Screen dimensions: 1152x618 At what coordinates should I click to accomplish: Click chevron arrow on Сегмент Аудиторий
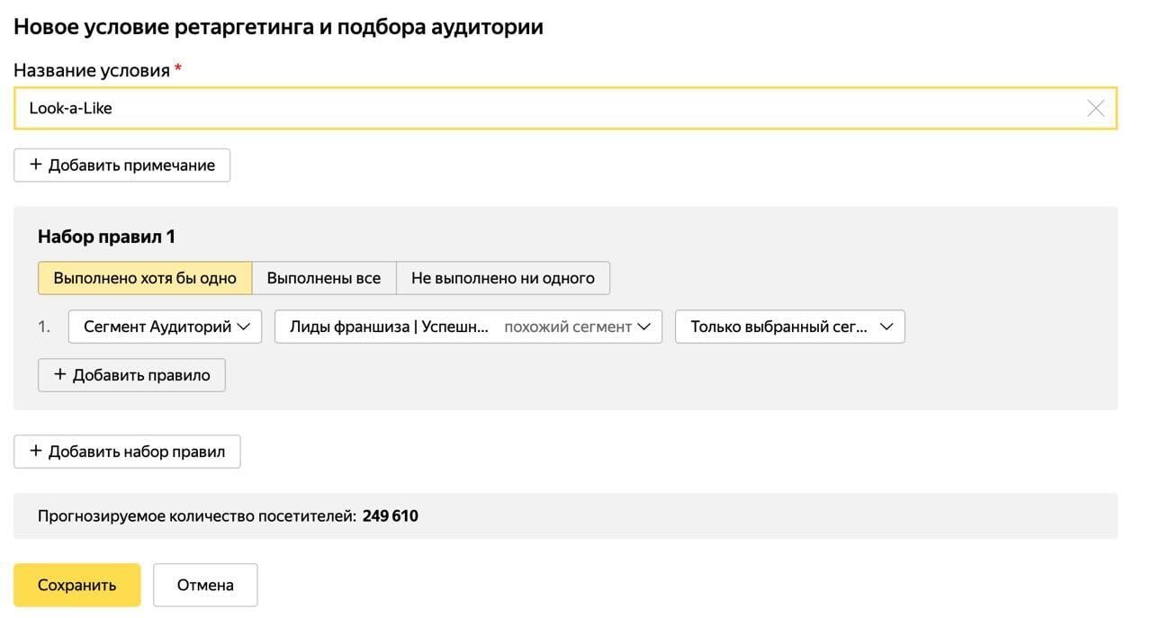tap(243, 327)
